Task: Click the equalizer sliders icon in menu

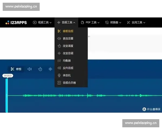Action: 59,61
